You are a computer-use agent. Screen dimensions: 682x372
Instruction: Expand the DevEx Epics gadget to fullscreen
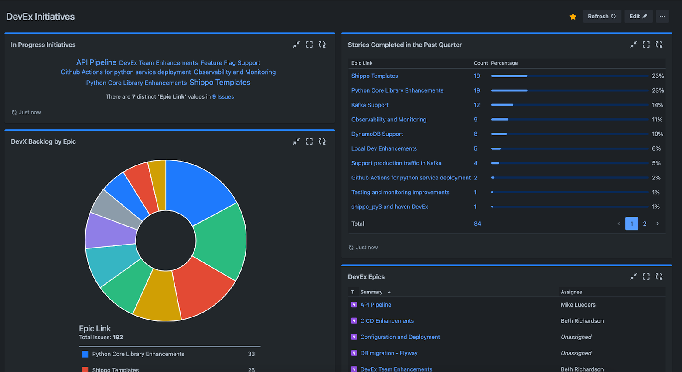coord(646,276)
